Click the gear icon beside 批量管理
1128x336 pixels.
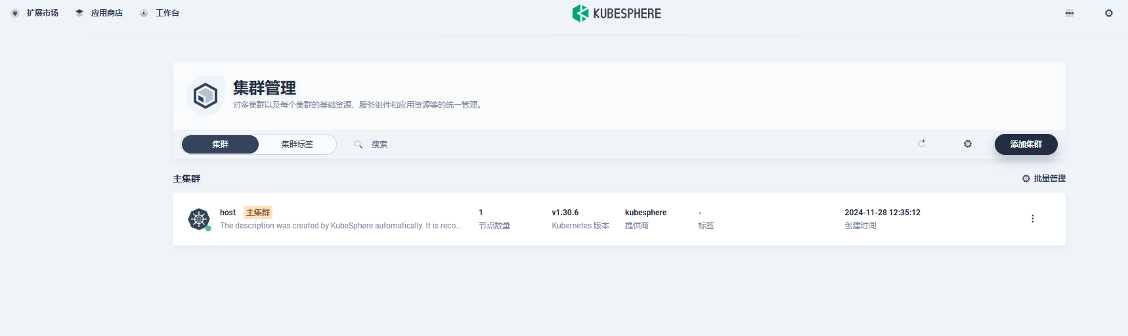tap(1026, 178)
